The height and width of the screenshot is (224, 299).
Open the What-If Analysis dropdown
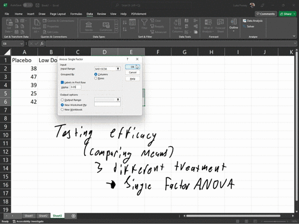tap(208, 26)
